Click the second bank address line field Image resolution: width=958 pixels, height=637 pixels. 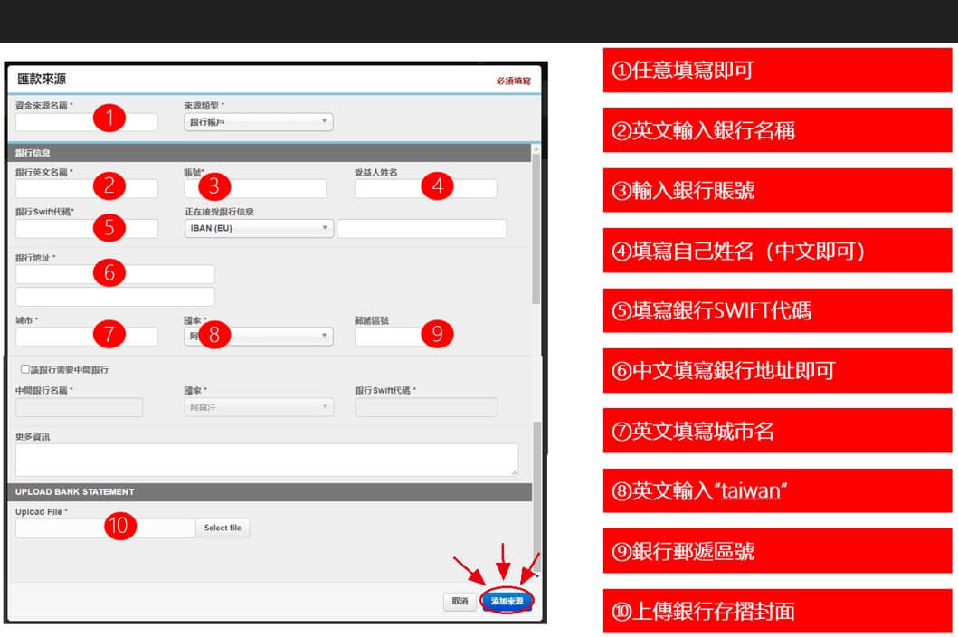(115, 297)
